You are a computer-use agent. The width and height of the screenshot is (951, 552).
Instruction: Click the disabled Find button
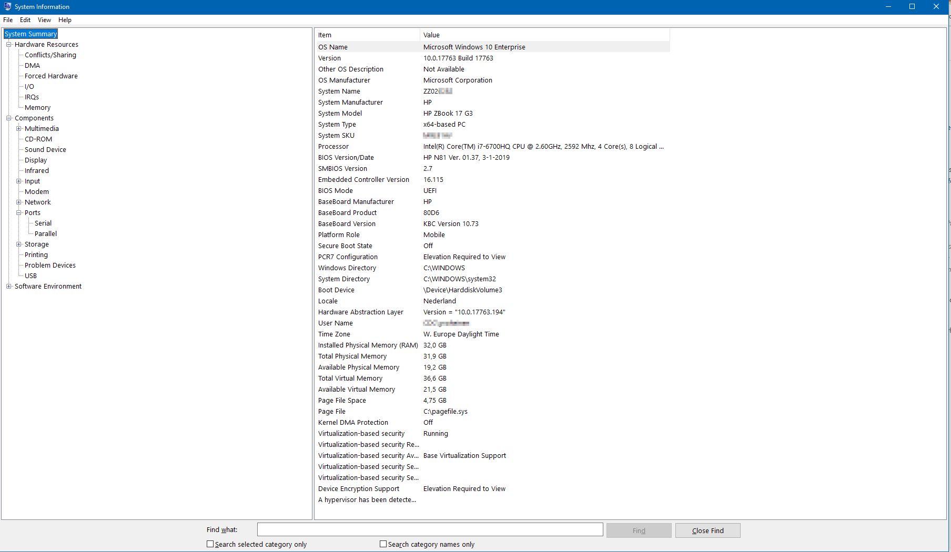pyautogui.click(x=639, y=530)
